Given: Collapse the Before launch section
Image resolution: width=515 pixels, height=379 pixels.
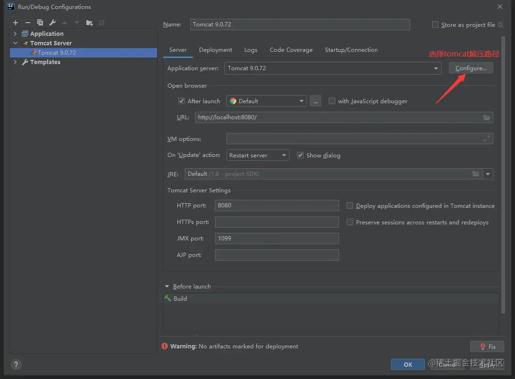Looking at the screenshot, I should click(x=167, y=287).
